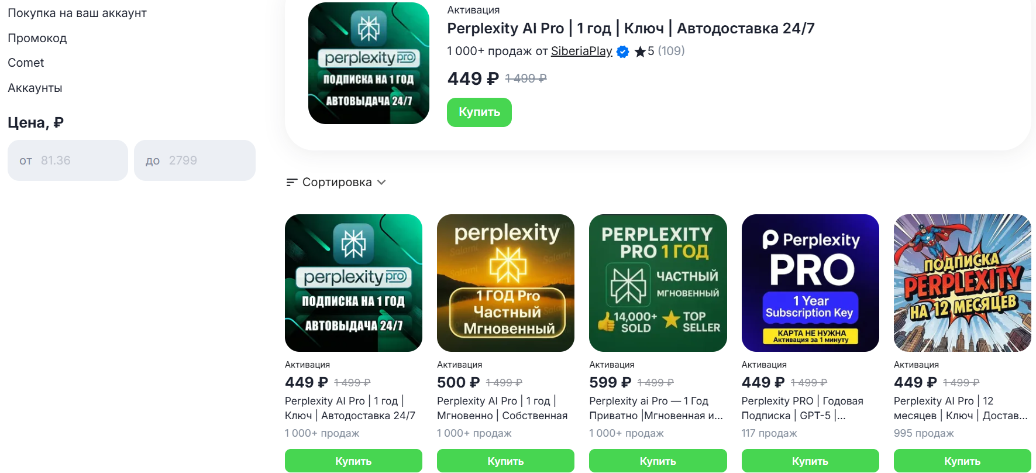Click the minimum price 'от' field
This screenshot has height=473, width=1036.
68,160
